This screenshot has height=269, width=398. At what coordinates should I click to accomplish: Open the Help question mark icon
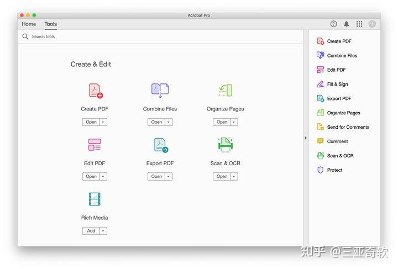pos(333,24)
